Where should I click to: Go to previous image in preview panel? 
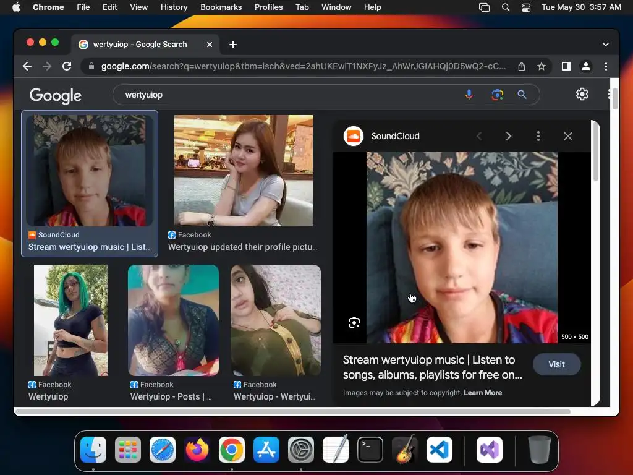point(479,136)
